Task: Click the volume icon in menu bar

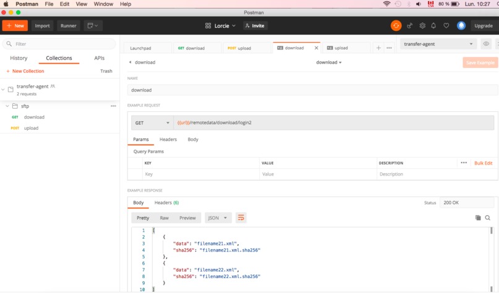Action: tap(419, 4)
